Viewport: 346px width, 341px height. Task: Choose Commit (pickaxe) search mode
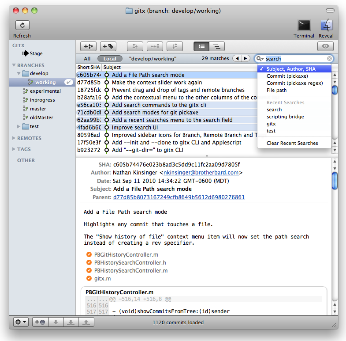pos(294,76)
